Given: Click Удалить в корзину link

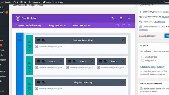Looking at the screenshot, I should 147,36.
